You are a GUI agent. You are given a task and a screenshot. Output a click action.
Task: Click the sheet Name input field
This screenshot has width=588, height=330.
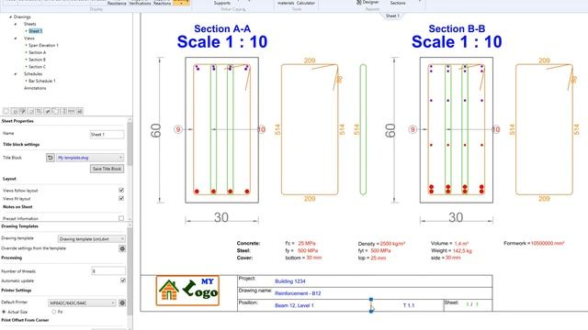click(x=107, y=135)
